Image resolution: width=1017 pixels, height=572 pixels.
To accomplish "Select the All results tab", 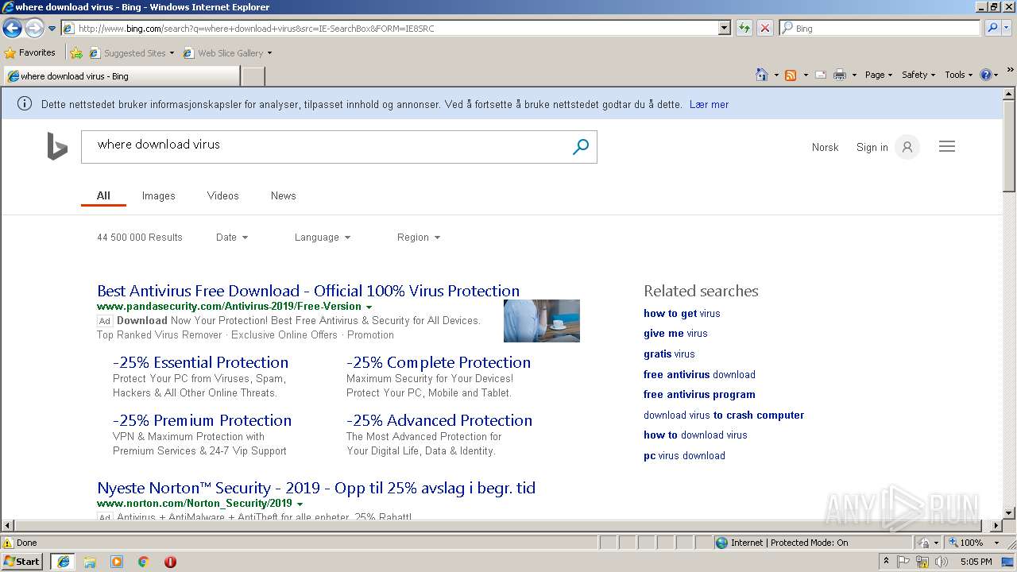I will 103,195.
